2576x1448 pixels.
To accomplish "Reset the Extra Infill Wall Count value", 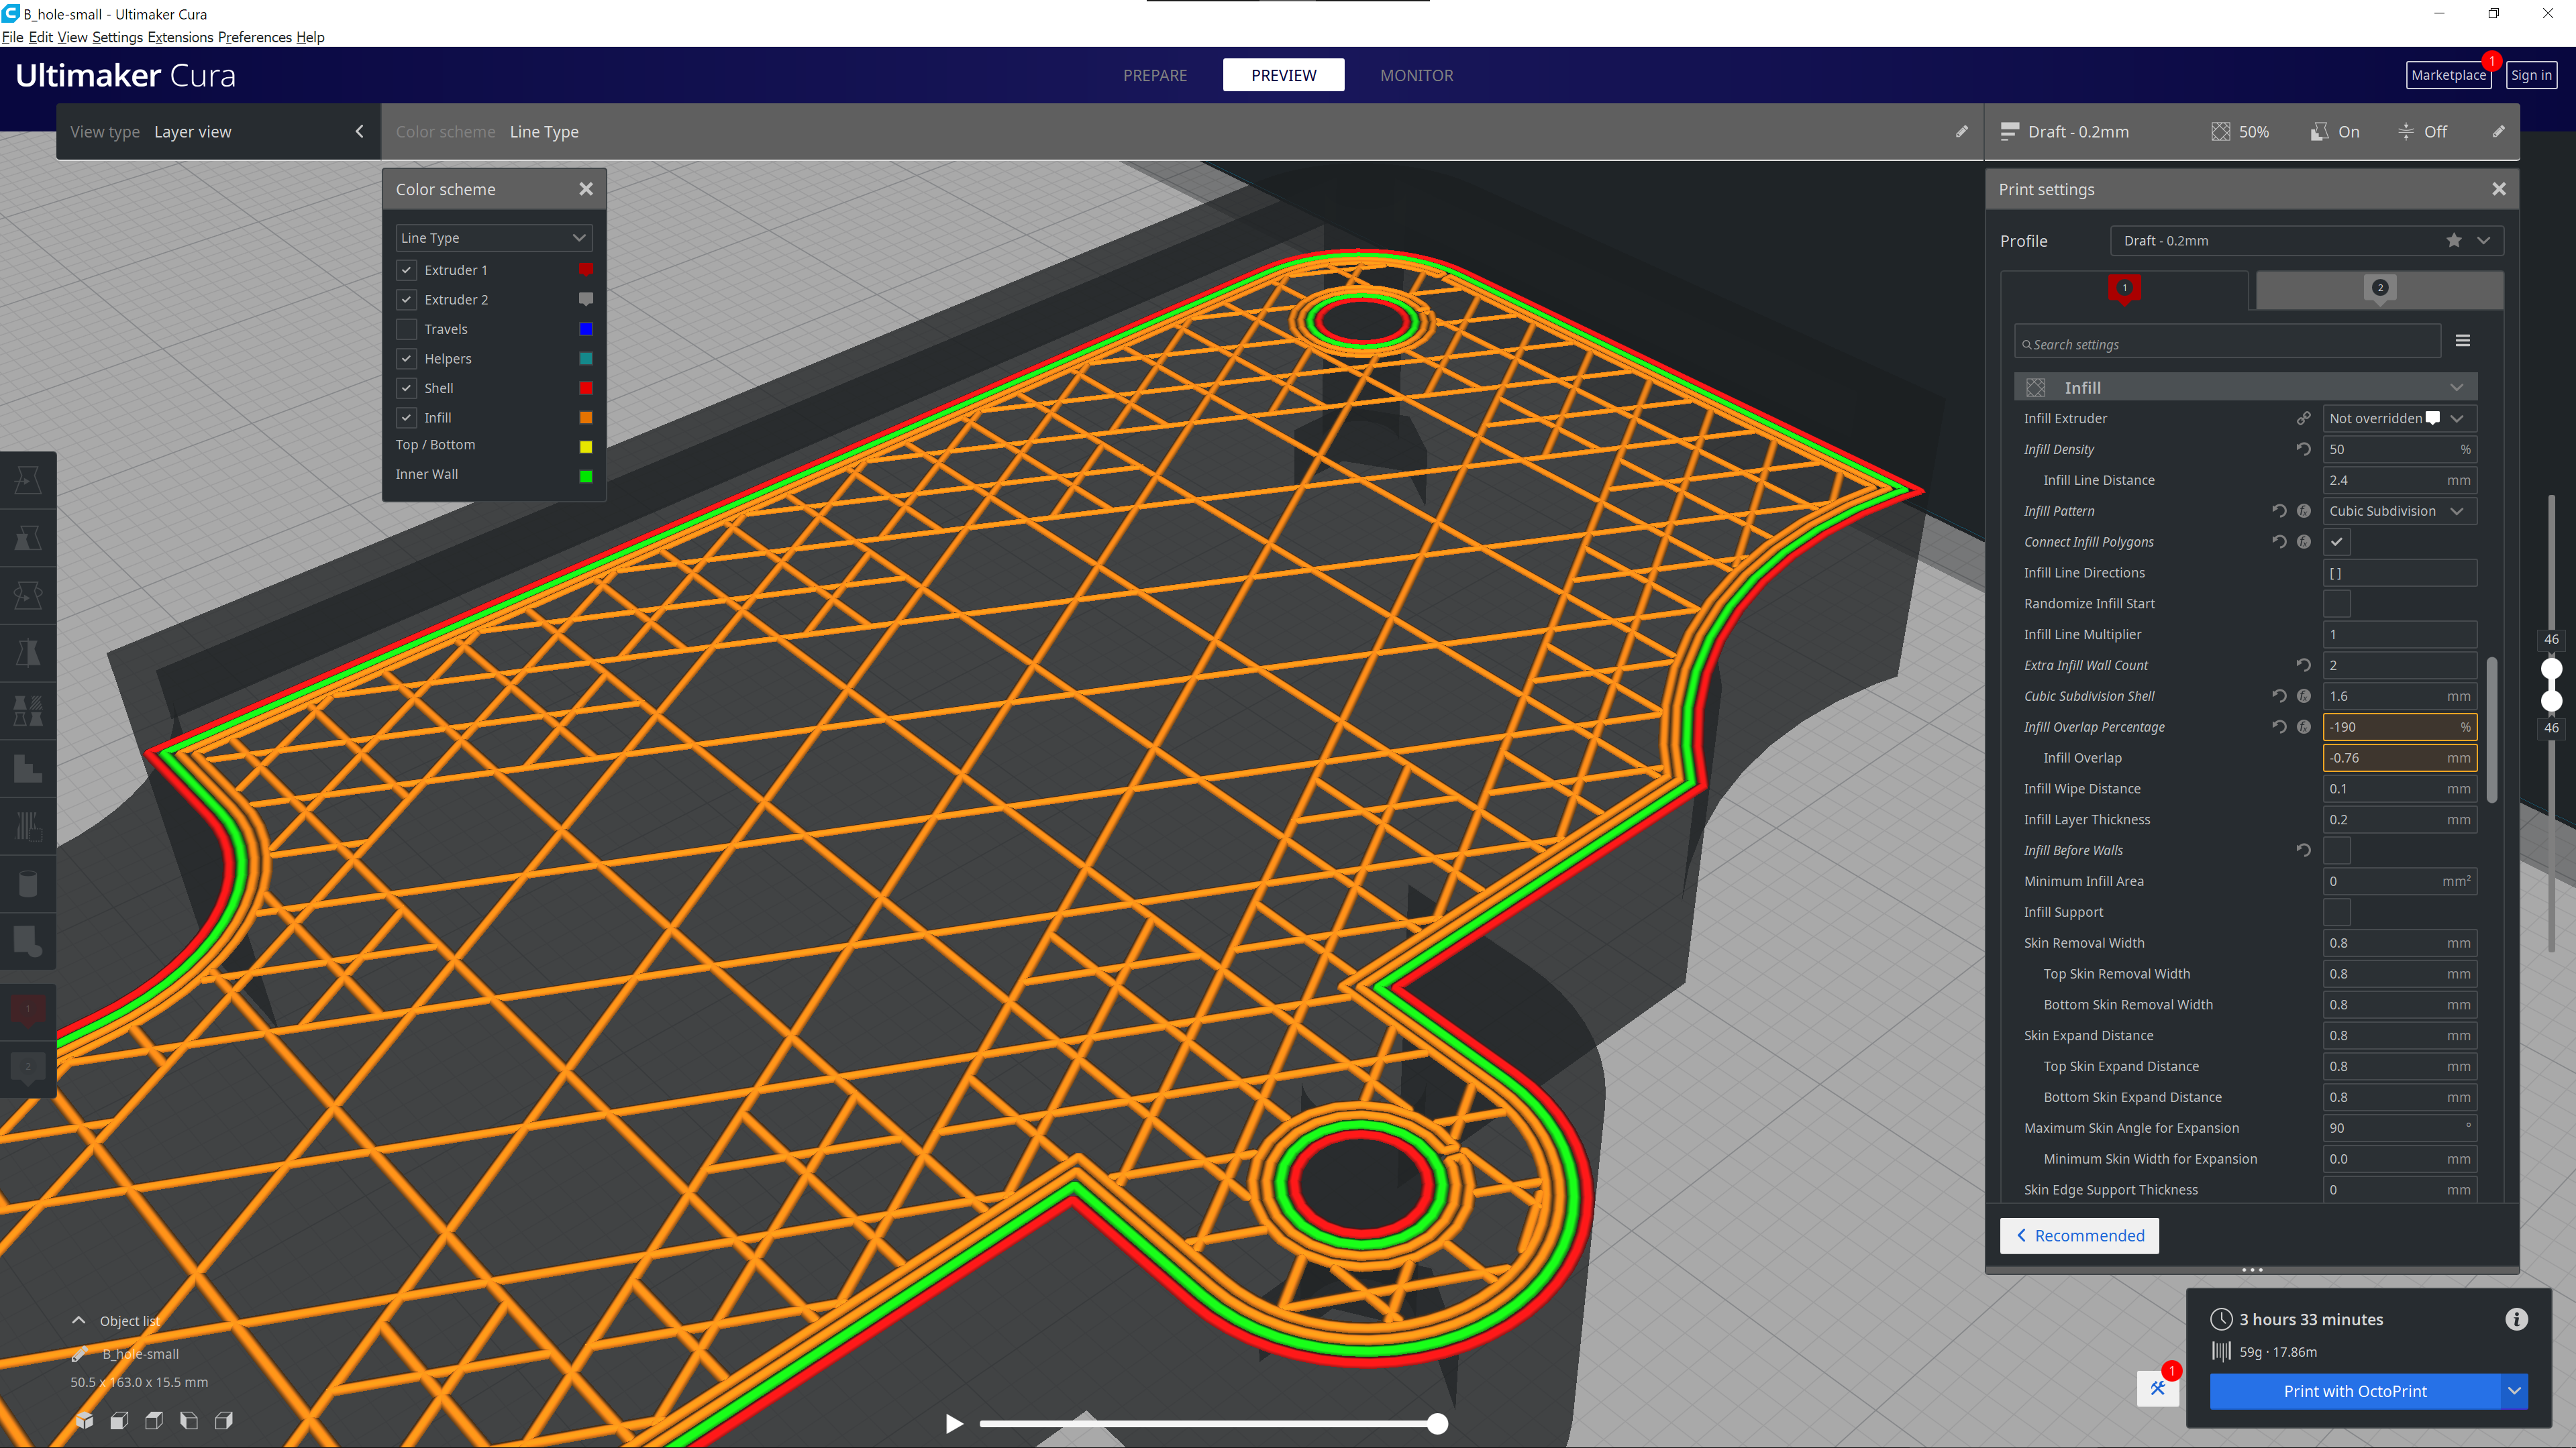I will [x=2303, y=665].
